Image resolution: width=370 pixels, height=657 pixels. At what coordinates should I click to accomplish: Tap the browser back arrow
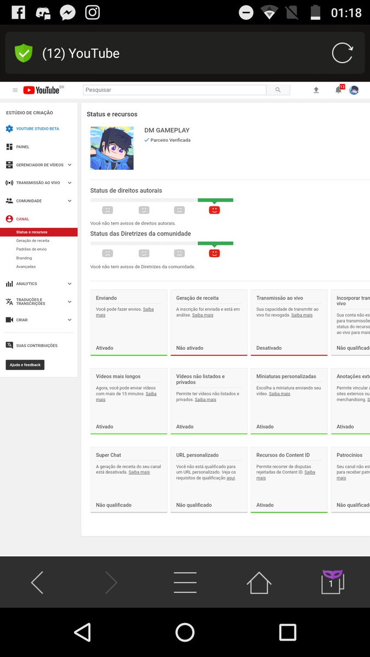click(x=37, y=583)
